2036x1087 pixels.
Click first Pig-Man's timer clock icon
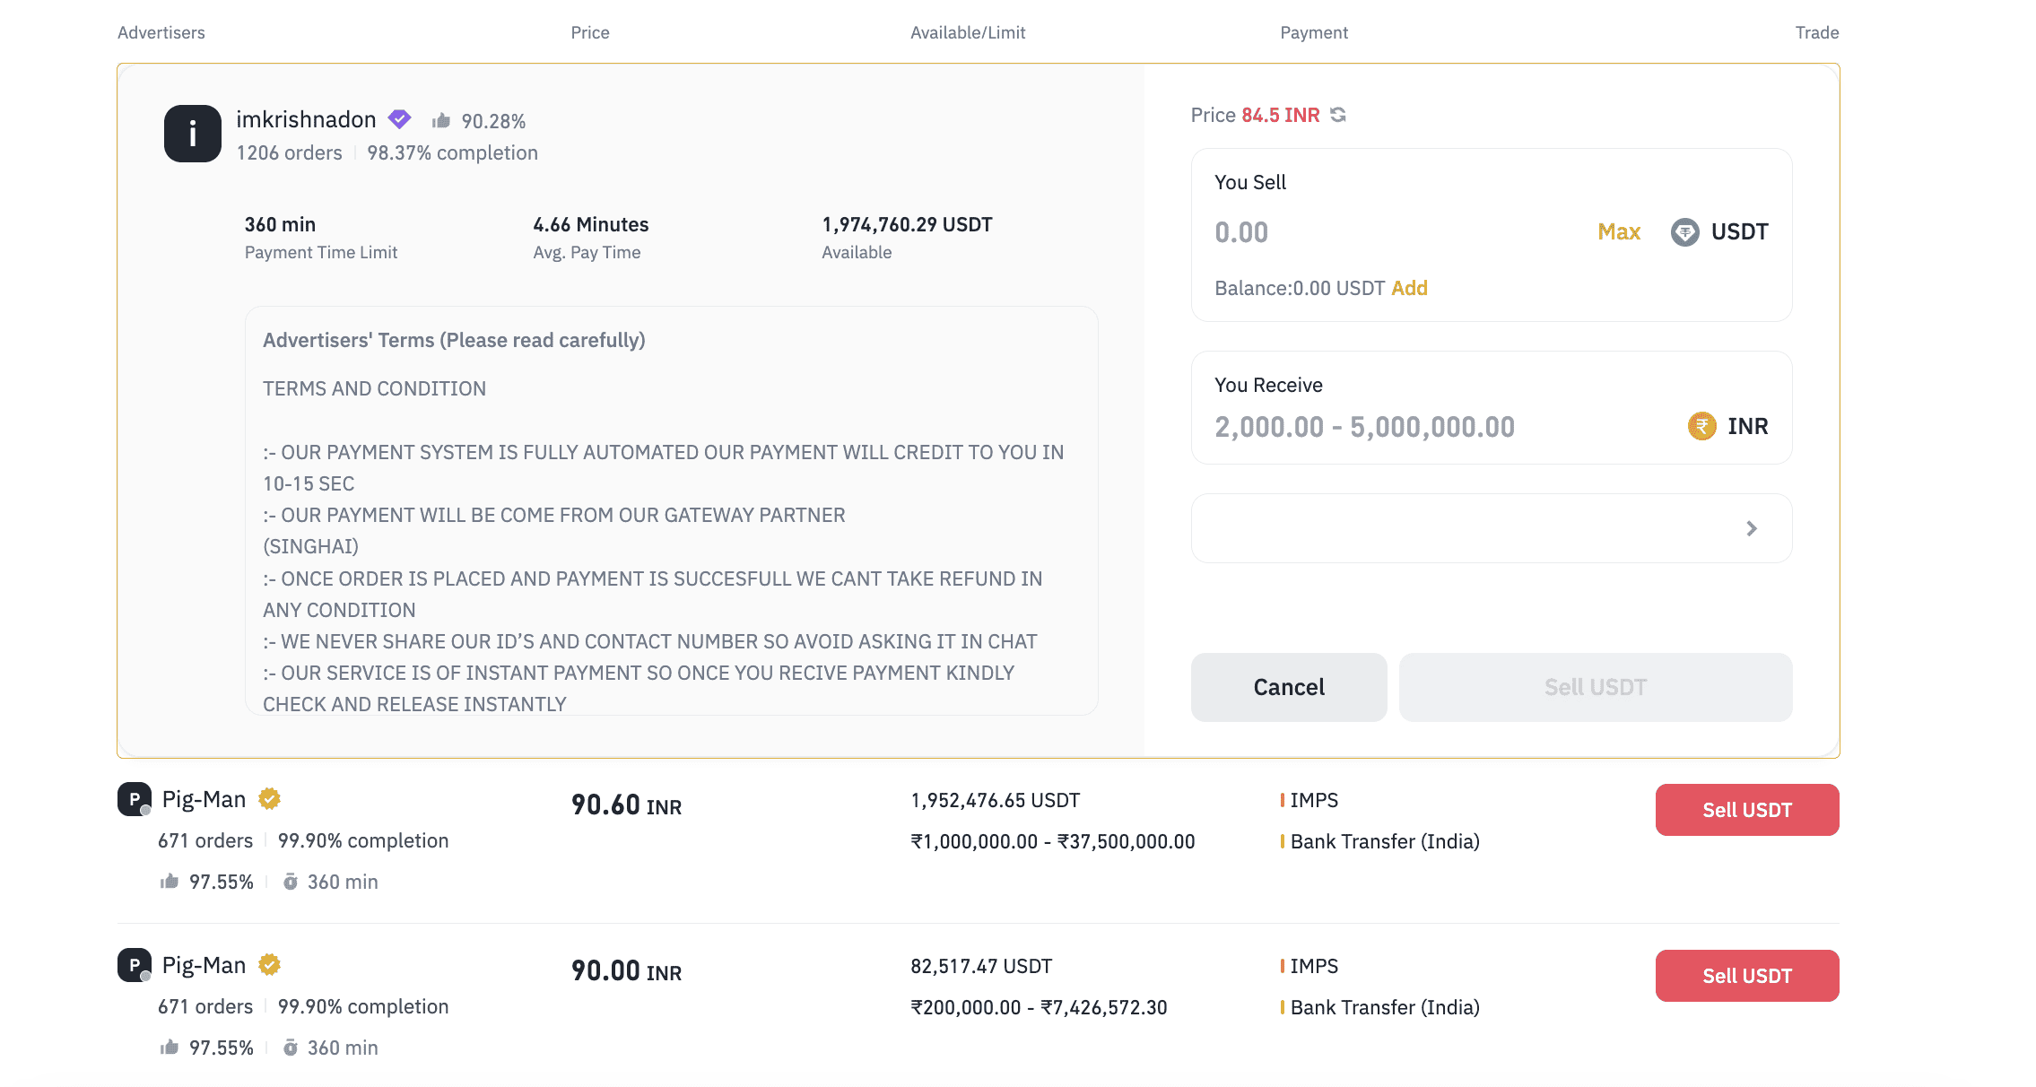(290, 882)
